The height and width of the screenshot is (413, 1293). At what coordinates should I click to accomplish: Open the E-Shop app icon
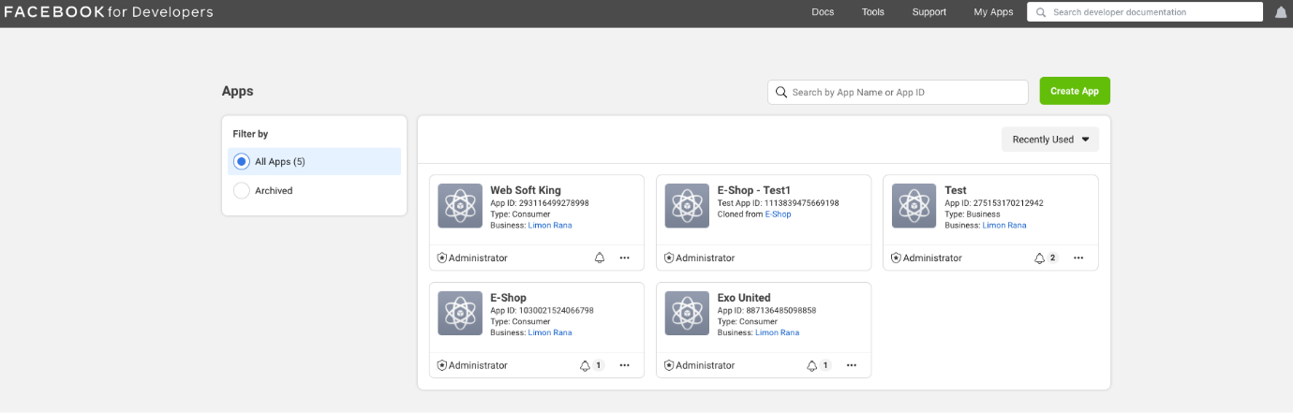tap(460, 313)
